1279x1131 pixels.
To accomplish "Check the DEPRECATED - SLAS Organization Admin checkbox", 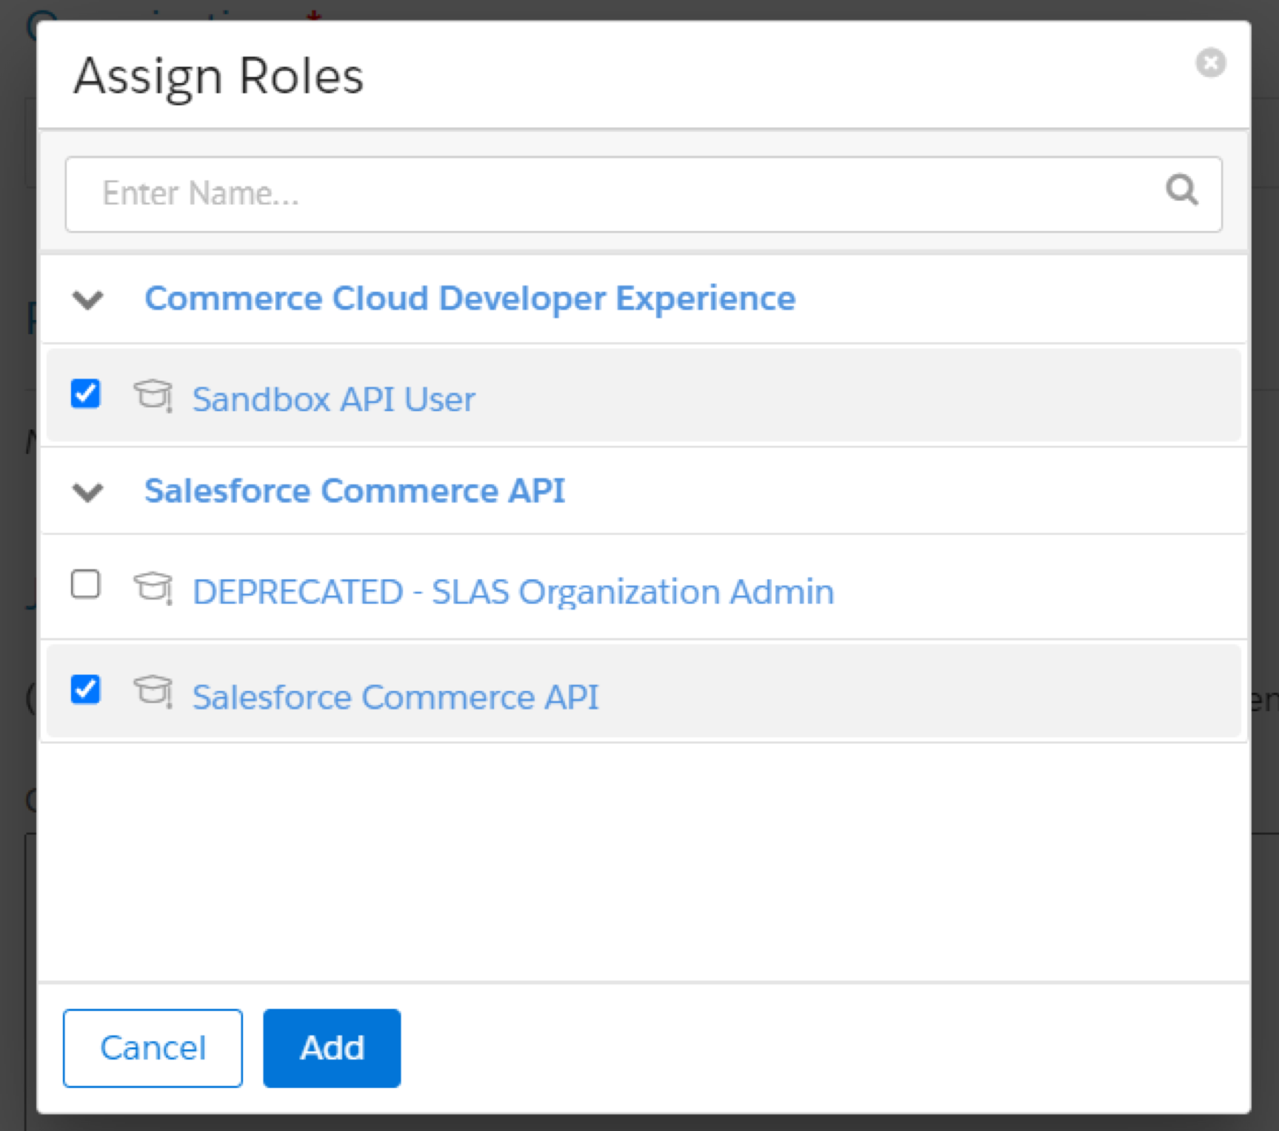I will (x=86, y=584).
